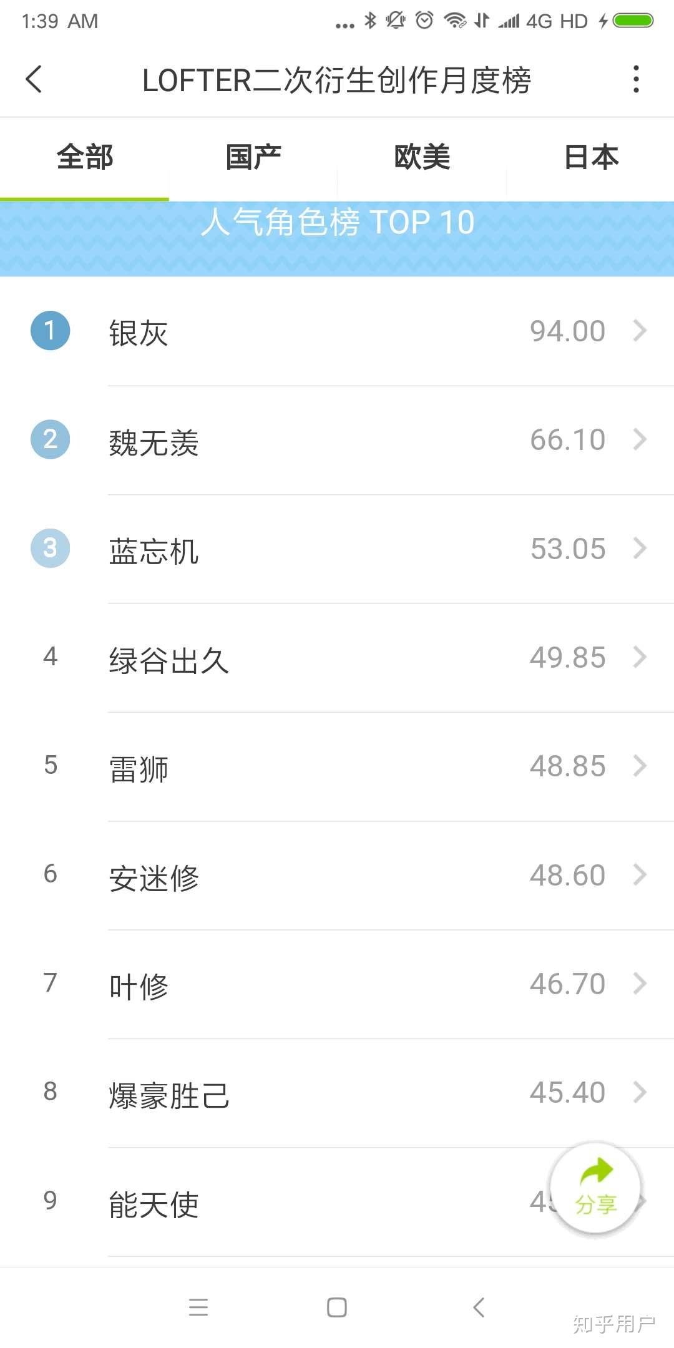Tap the green share button
The image size is (674, 1348).
tap(595, 1188)
